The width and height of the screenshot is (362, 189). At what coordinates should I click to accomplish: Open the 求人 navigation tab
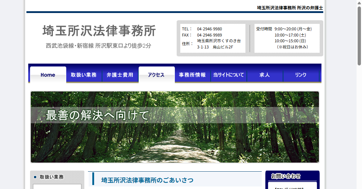(x=265, y=75)
